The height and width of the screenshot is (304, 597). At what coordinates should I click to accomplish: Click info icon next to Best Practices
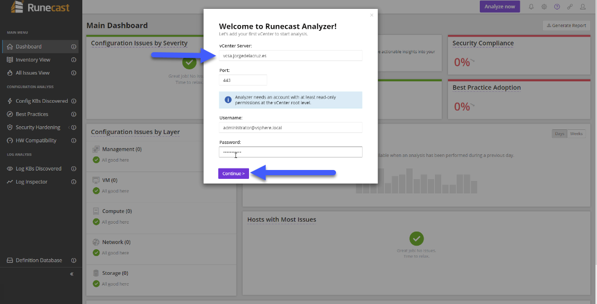(74, 114)
